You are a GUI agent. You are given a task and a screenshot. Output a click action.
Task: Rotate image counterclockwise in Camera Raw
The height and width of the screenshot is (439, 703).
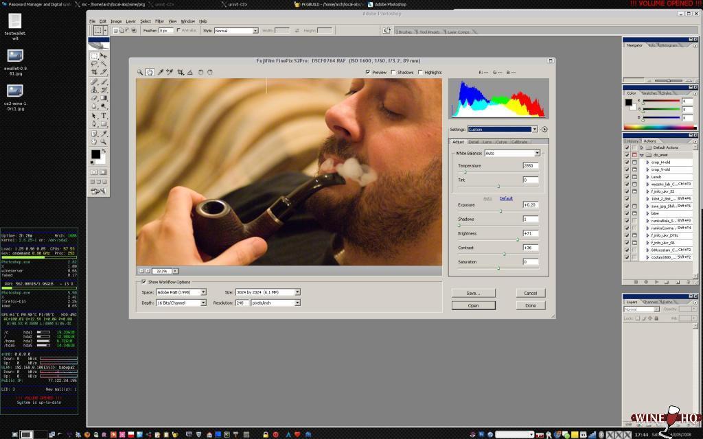[201, 72]
